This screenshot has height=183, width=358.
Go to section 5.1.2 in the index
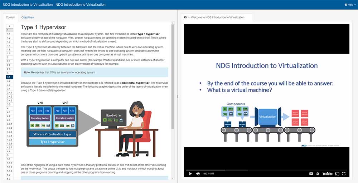9,167
